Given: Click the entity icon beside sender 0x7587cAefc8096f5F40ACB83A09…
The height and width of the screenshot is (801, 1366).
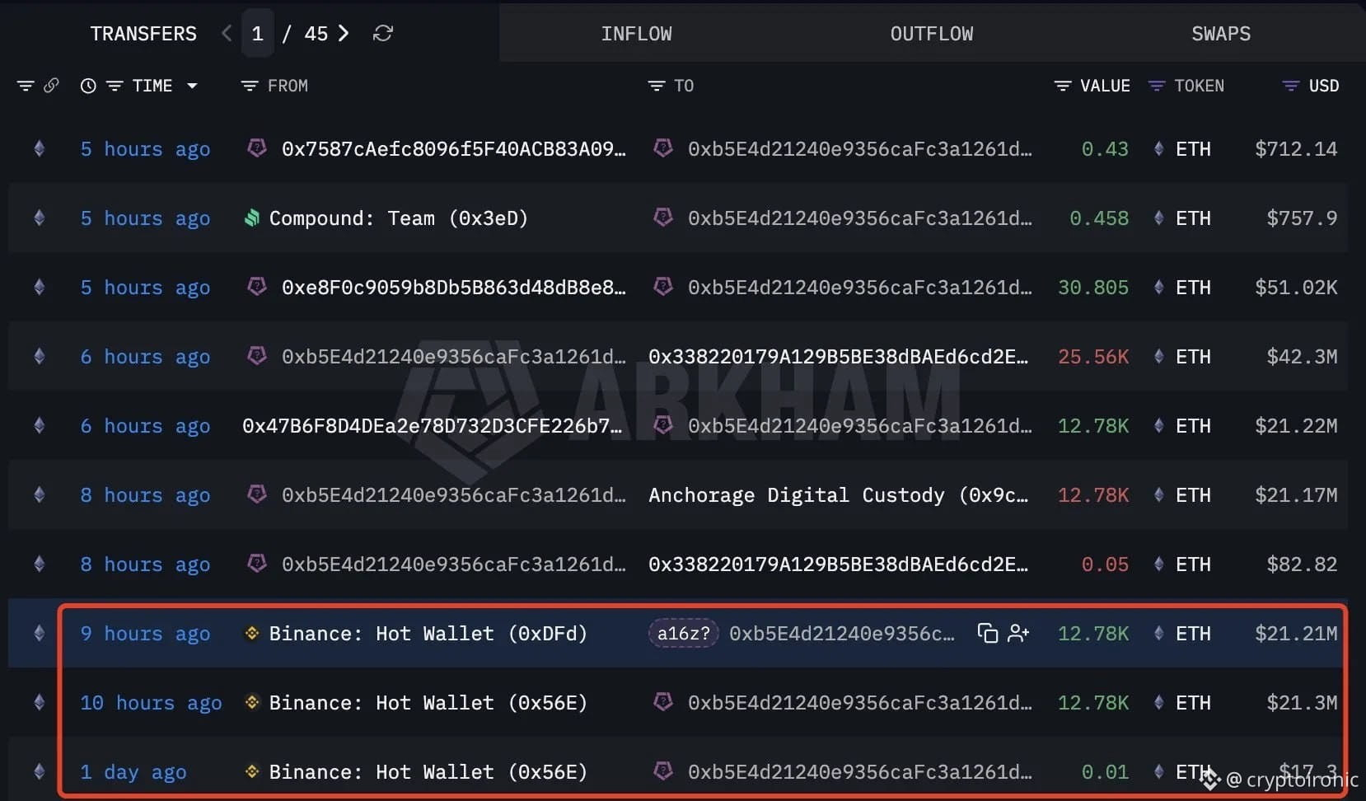Looking at the screenshot, I should point(257,148).
